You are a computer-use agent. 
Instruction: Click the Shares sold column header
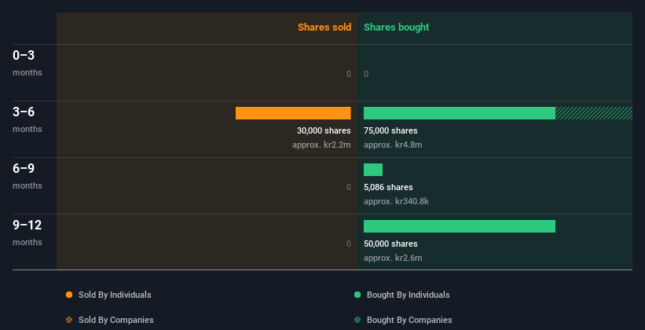pyautogui.click(x=324, y=27)
